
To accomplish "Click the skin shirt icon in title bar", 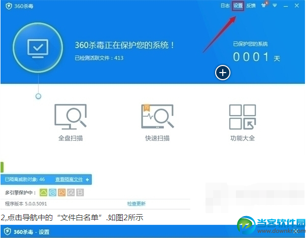I will tap(264, 5).
